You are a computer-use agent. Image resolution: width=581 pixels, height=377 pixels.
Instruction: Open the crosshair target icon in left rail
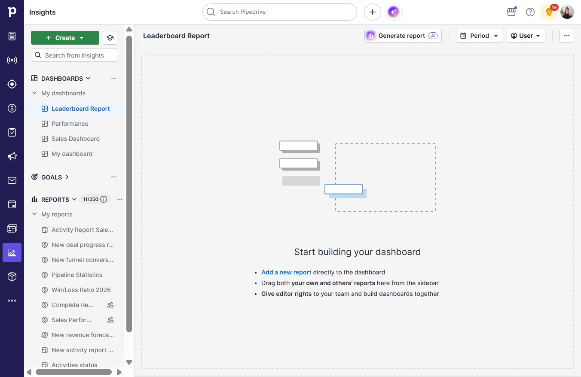[12, 84]
